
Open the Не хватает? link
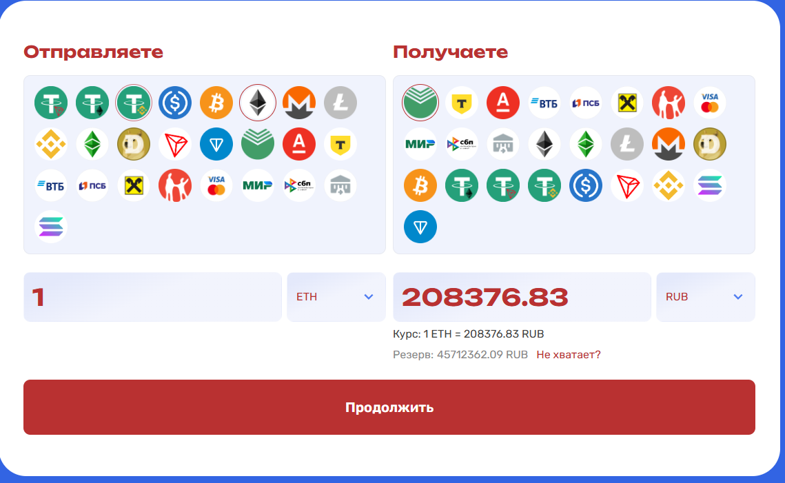pos(568,355)
